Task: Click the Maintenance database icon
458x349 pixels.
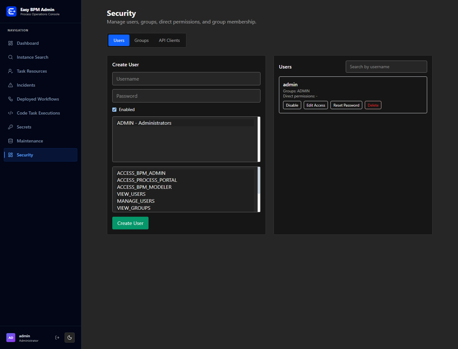Action: 10,141
